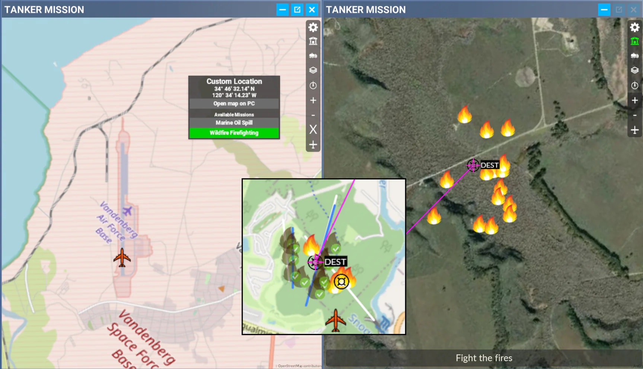643x369 pixels.
Task: Select Marine Oil Spill mission
Action: tap(234, 123)
